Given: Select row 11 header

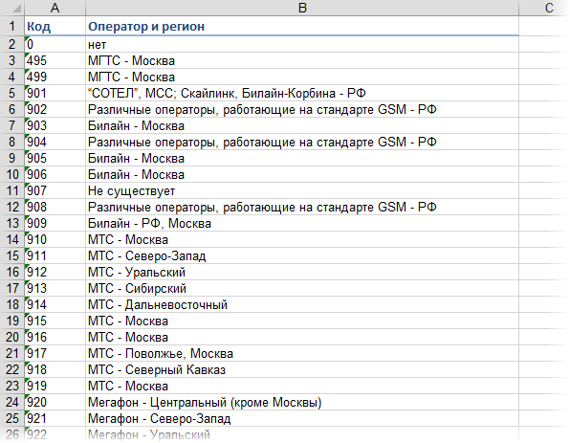Looking at the screenshot, I should 12,190.
